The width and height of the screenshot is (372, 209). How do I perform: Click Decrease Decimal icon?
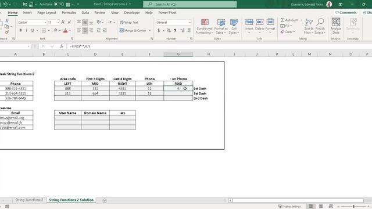(x=188, y=30)
